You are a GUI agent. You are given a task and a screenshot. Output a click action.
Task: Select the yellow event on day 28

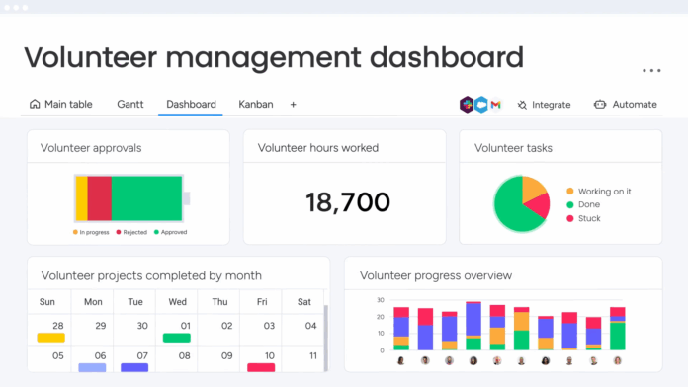point(50,338)
